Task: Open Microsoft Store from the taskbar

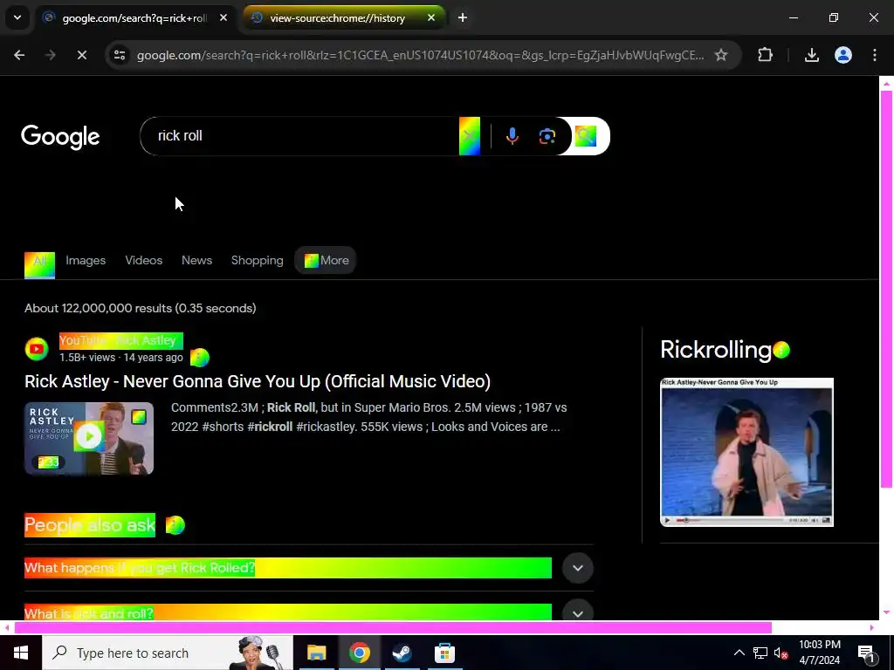Action: [444, 653]
